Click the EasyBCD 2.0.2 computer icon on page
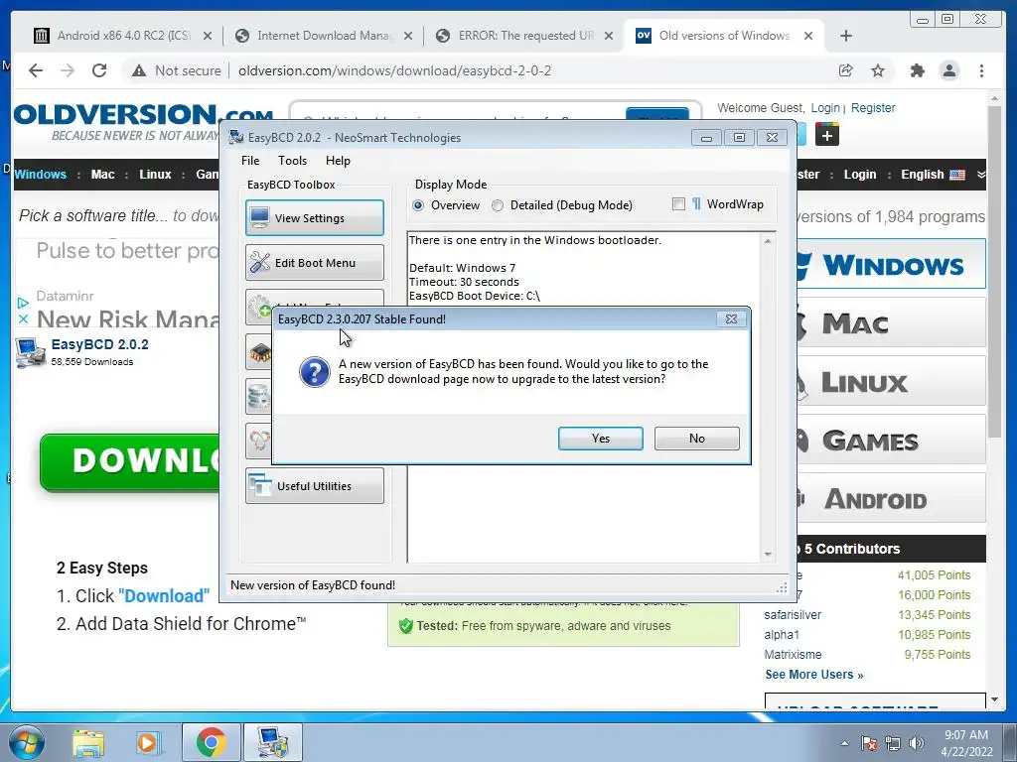Screen dimensions: 1017x762 [30, 352]
